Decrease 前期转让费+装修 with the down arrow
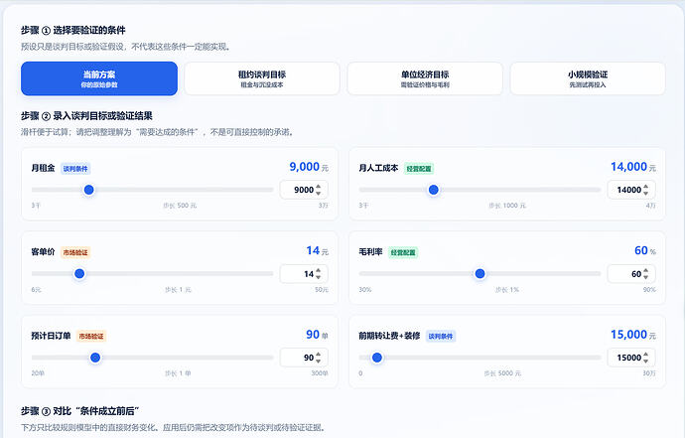The height and width of the screenshot is (438, 685). pos(645,362)
